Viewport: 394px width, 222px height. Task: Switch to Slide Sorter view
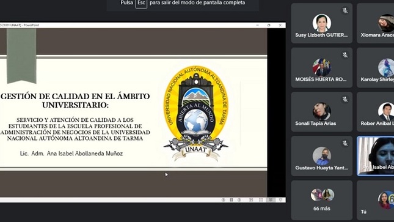point(261,200)
